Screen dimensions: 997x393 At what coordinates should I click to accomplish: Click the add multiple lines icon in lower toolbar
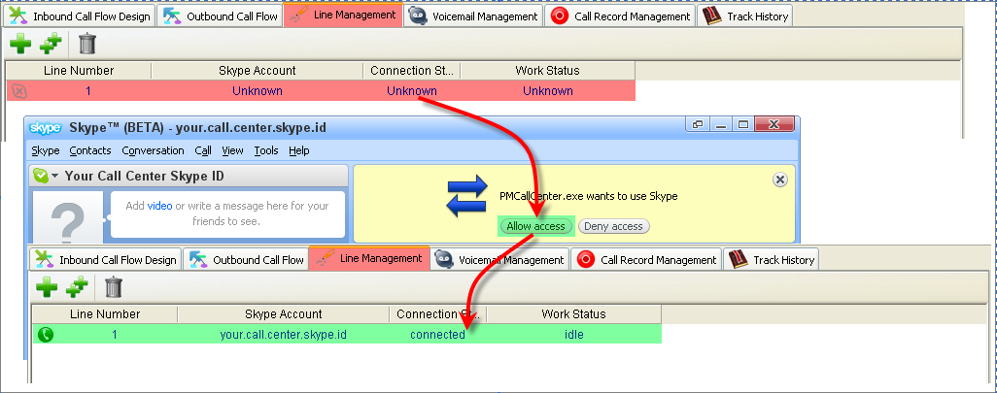click(x=77, y=287)
